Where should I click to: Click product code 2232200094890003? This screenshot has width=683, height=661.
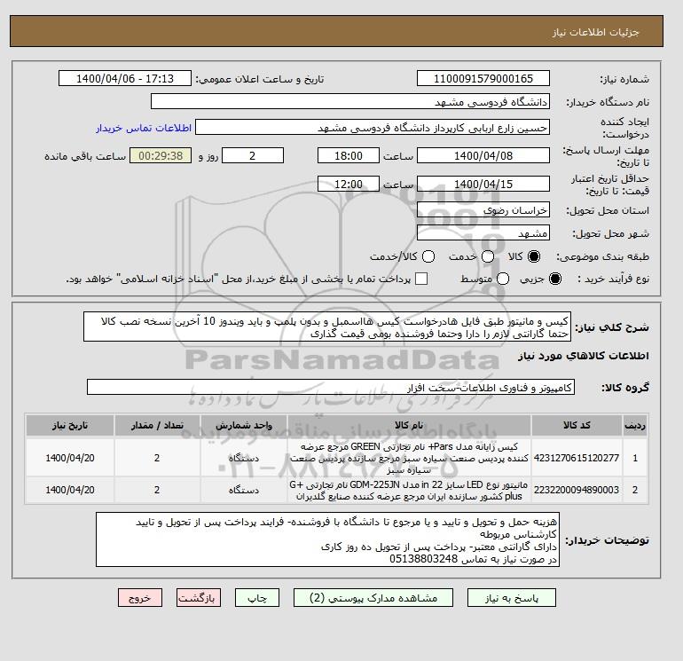pos(577,490)
